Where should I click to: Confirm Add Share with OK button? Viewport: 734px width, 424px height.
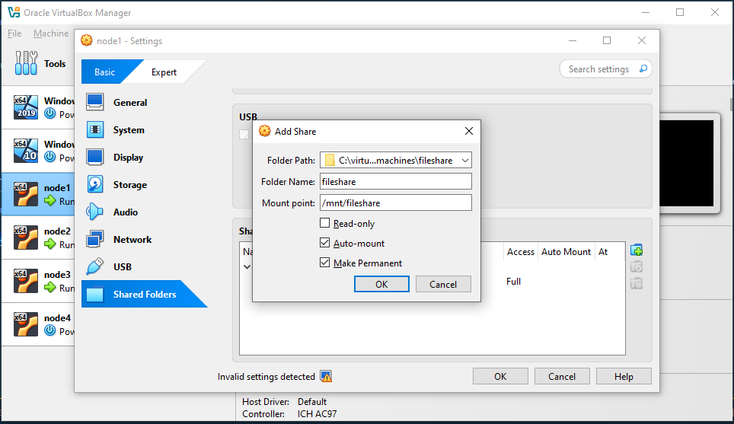[381, 284]
